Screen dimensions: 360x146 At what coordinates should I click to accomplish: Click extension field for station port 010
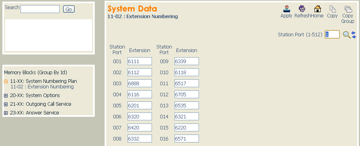[187, 72]
